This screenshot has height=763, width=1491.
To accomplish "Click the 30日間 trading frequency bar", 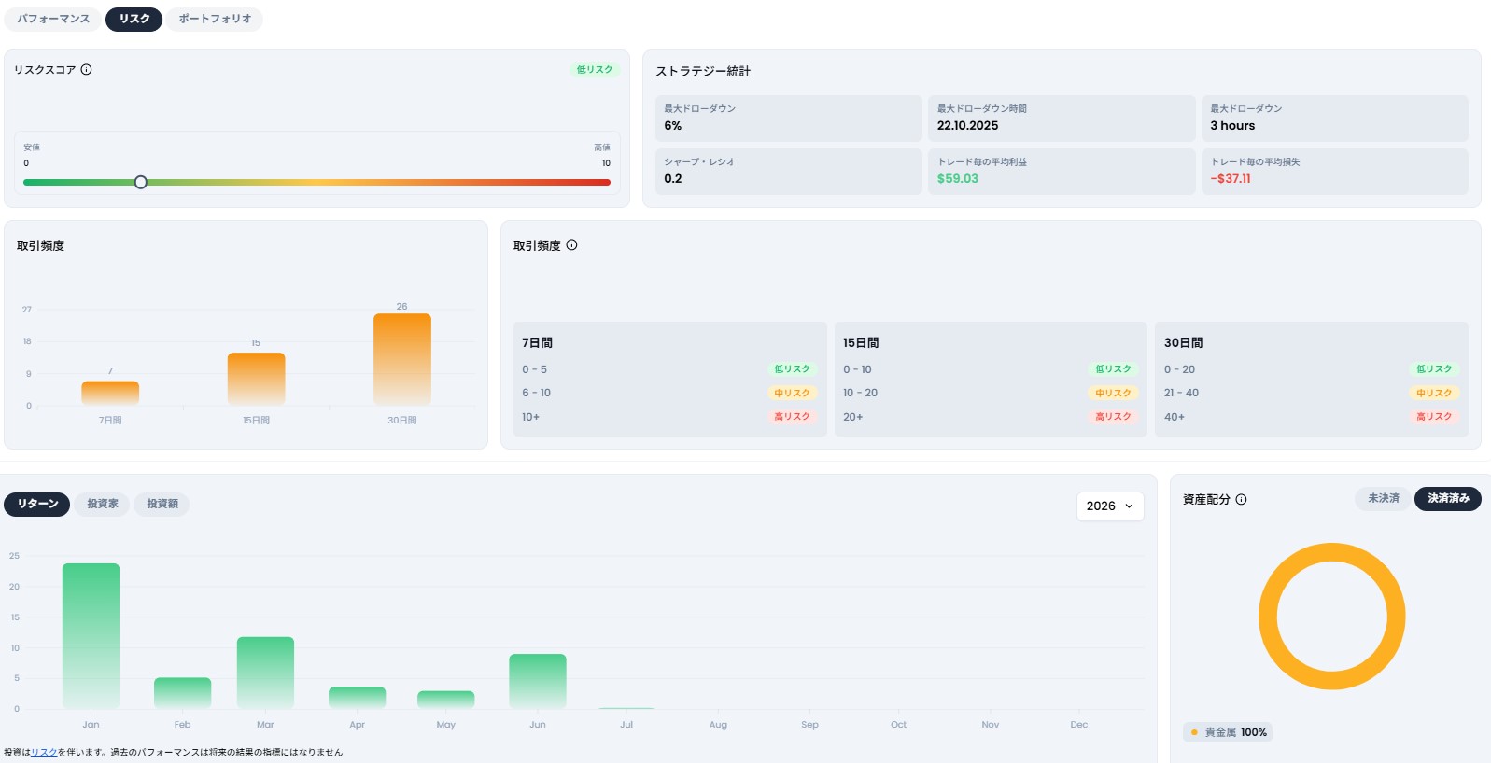I will pos(402,359).
